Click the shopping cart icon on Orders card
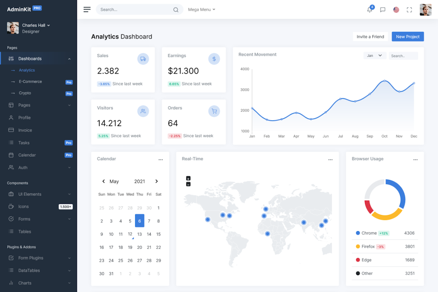 (214, 111)
